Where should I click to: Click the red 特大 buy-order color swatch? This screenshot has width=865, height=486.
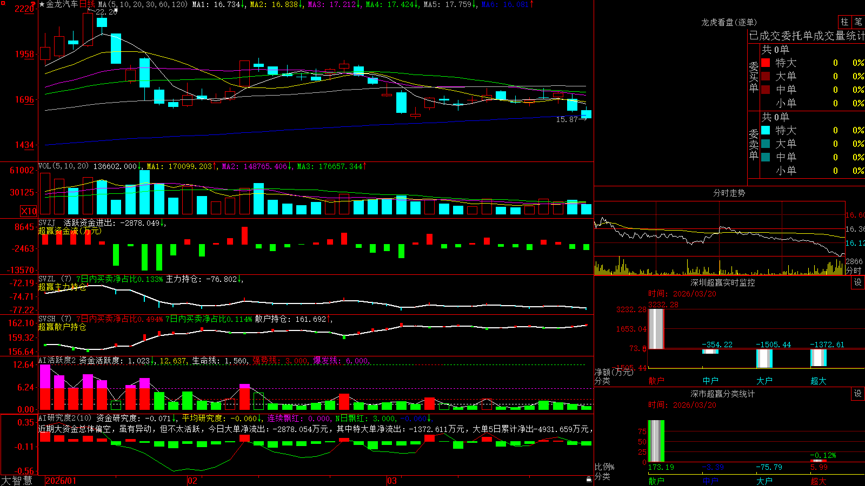[766, 63]
